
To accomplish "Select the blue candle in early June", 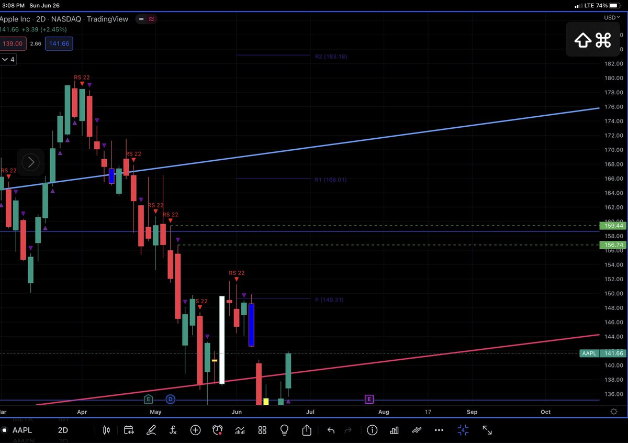I will click(x=251, y=325).
